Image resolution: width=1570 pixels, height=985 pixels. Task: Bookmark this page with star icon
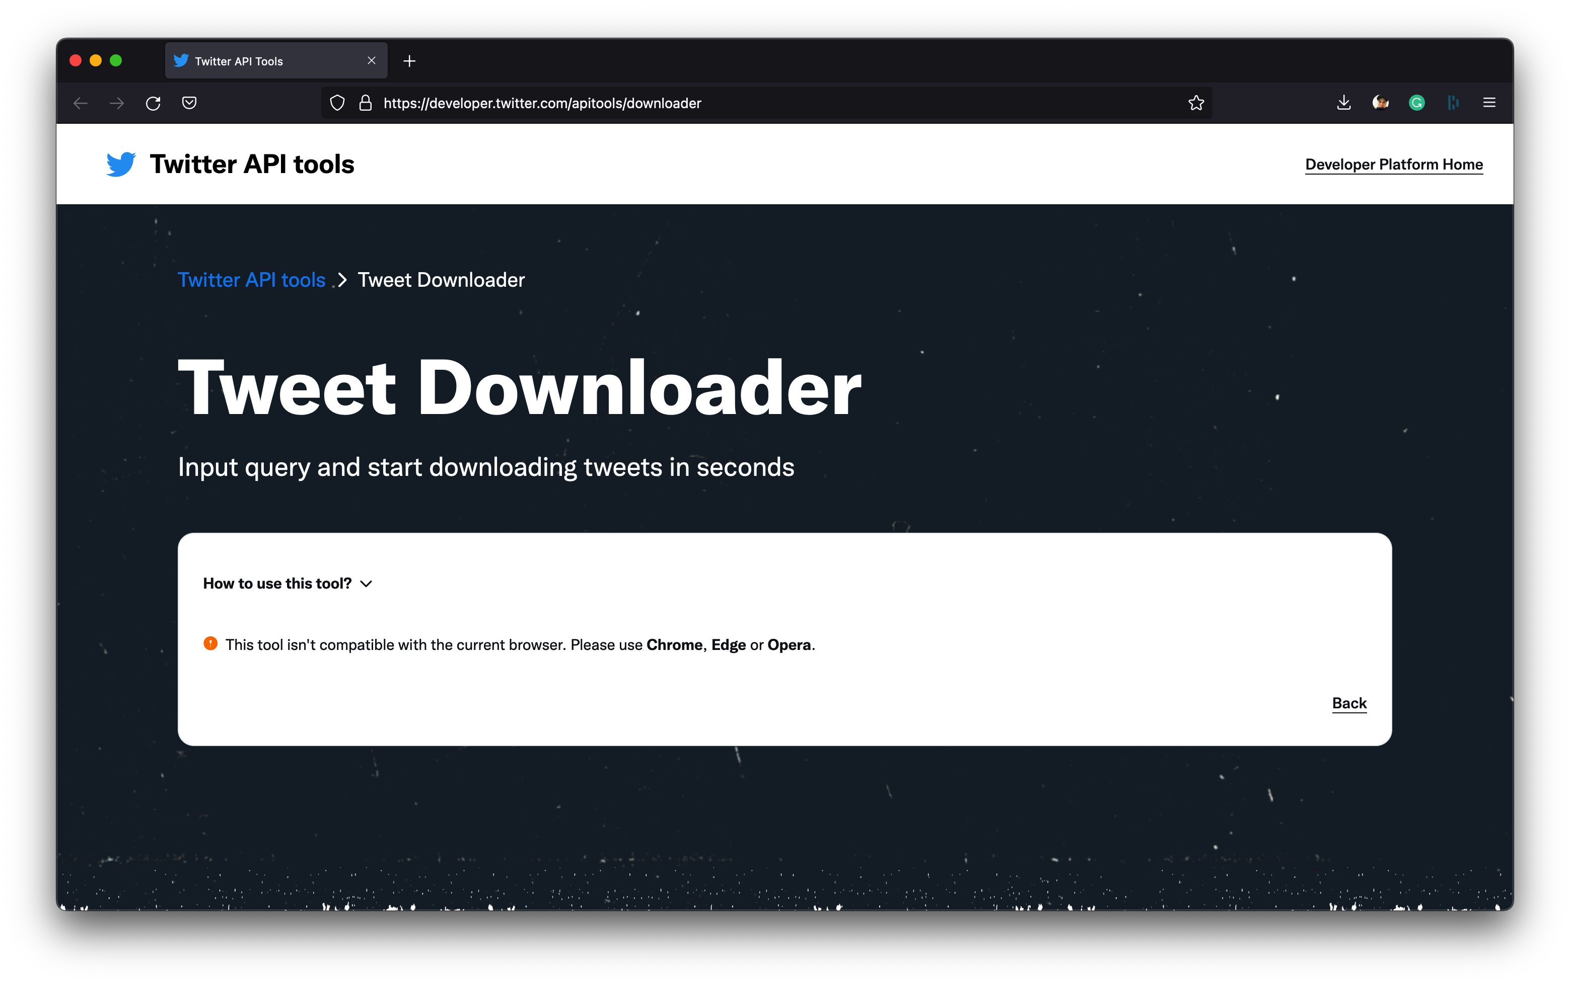[1196, 103]
